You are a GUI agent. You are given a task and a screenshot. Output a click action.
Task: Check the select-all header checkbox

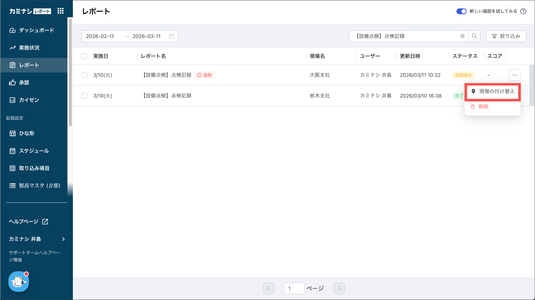(84, 56)
